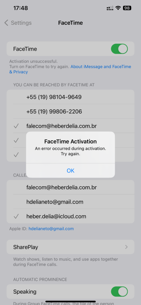Tap the battery indicator showing 98
This screenshot has width=141, height=305.
click(127, 8)
